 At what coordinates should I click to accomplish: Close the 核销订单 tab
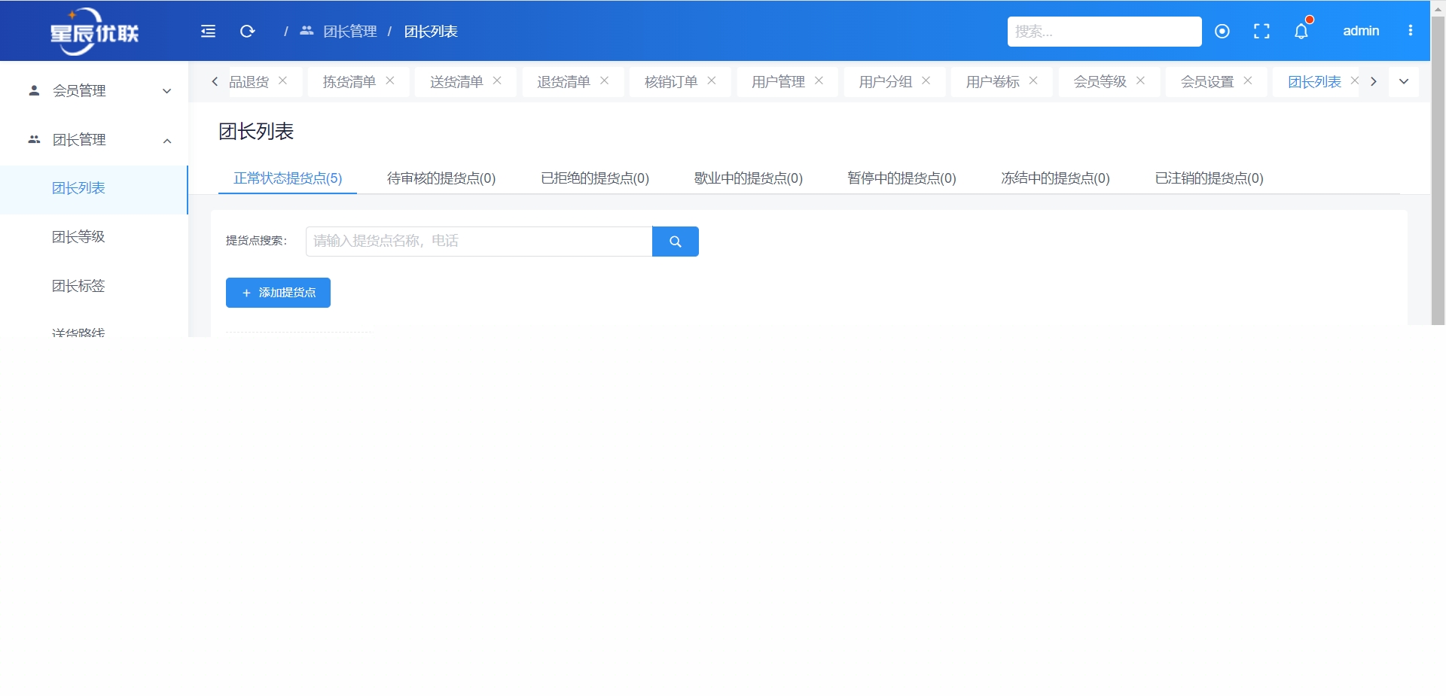(x=712, y=81)
